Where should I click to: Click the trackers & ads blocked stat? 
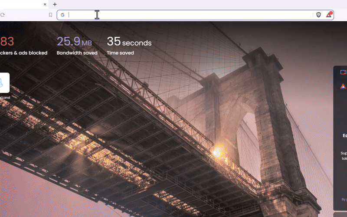click(23, 53)
